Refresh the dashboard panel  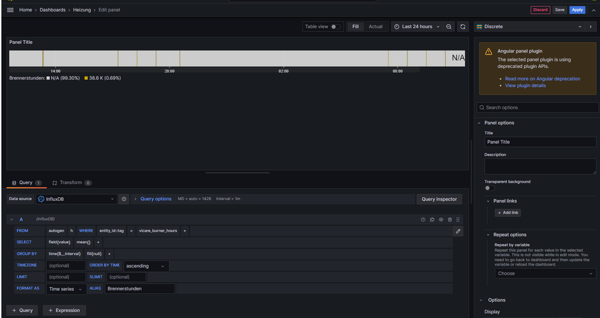462,26
